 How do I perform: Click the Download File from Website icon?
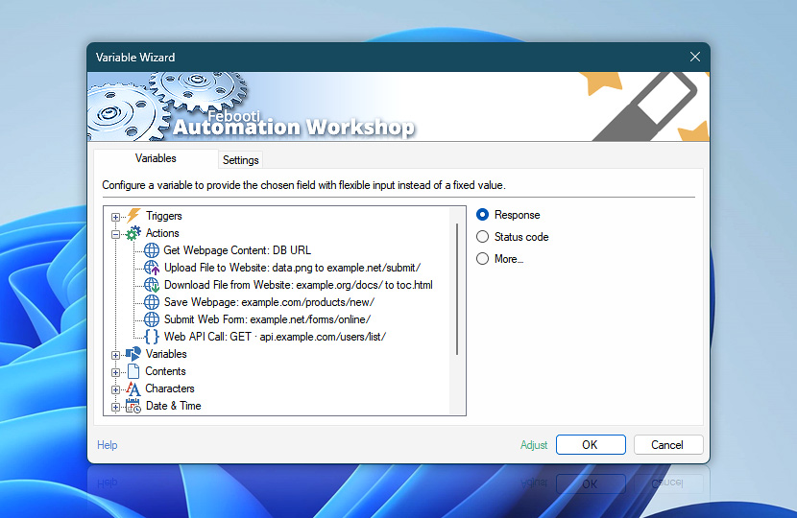152,285
